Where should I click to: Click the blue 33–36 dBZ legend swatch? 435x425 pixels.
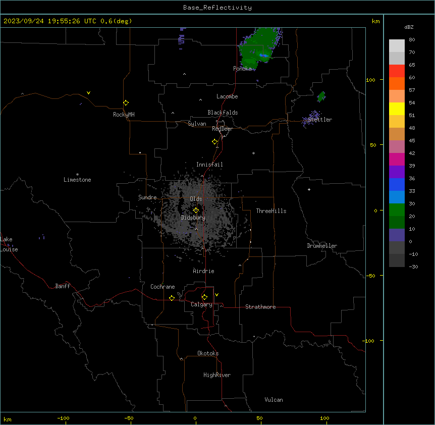(397, 184)
